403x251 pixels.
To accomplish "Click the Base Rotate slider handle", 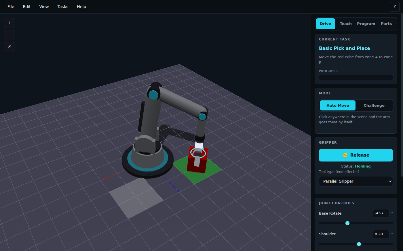I will [x=347, y=223].
